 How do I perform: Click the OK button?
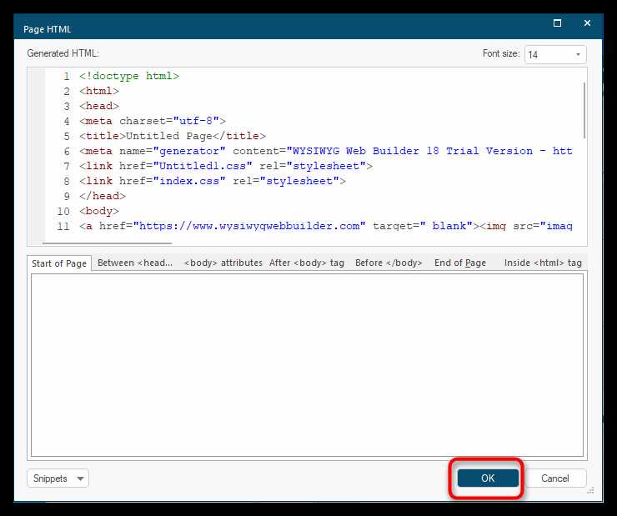(488, 478)
